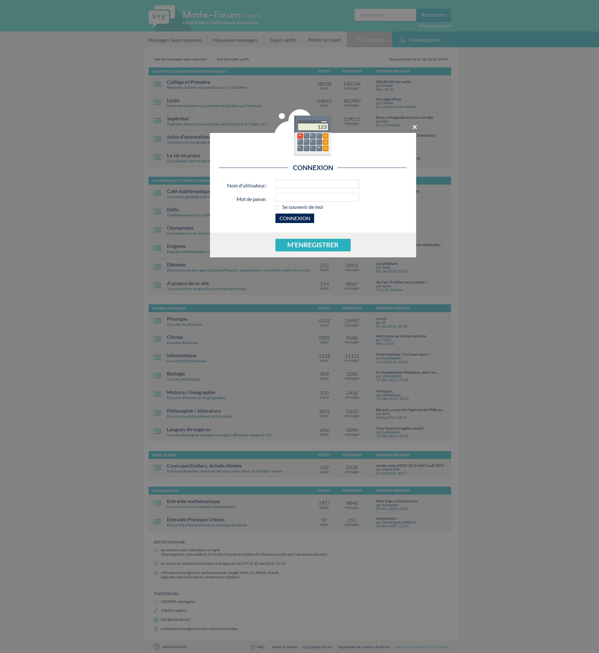Click the calculator illustration in the popup

point(313,135)
